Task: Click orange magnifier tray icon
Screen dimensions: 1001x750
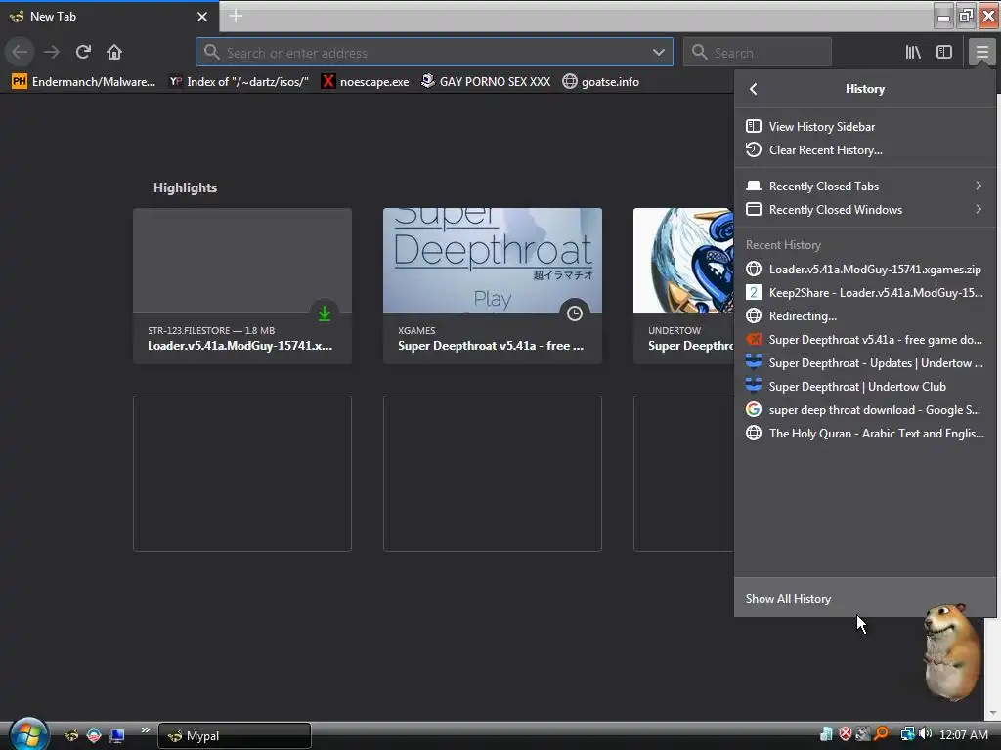Action: (882, 734)
